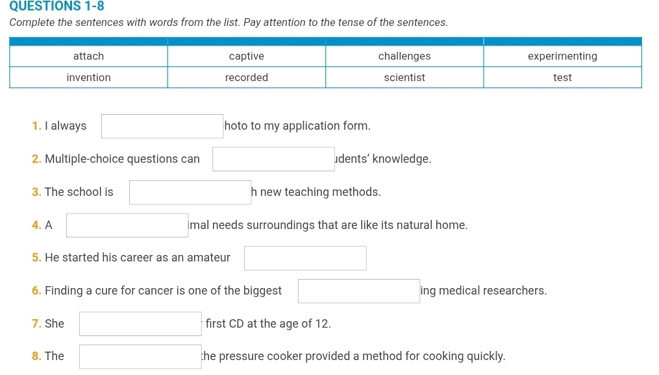This screenshot has width=659, height=375.
Task: Focus the blank after 'The school is'
Action: click(190, 193)
